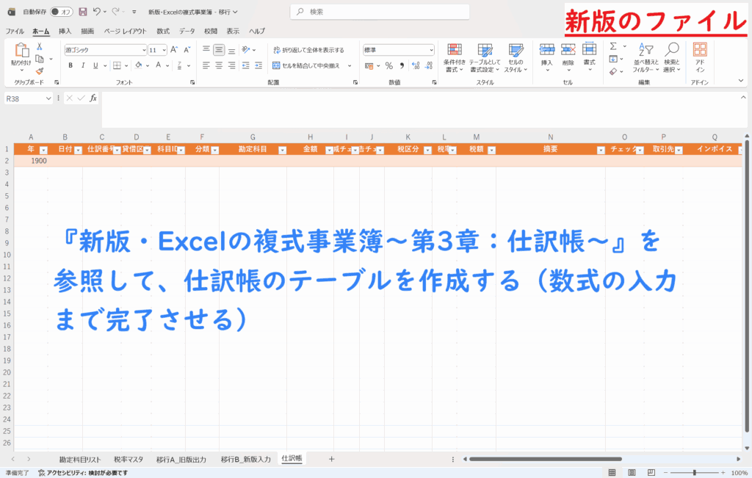Open the 数式 (Formulas) ribbon tab
The width and height of the screenshot is (752, 478).
coord(163,31)
